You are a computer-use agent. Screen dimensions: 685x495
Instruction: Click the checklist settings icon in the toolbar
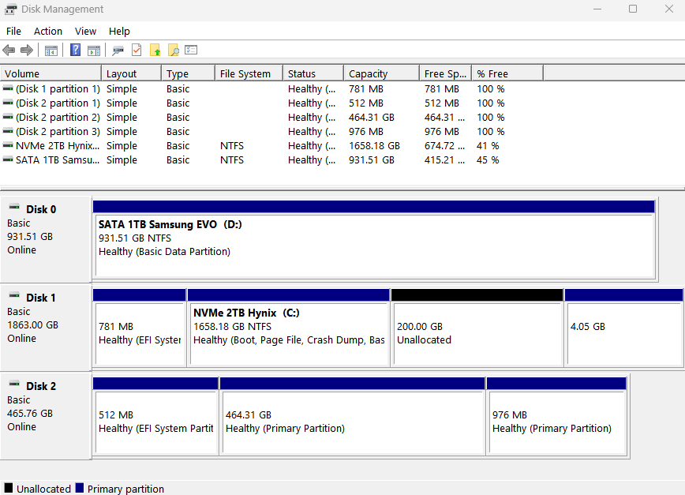pyautogui.click(x=191, y=51)
